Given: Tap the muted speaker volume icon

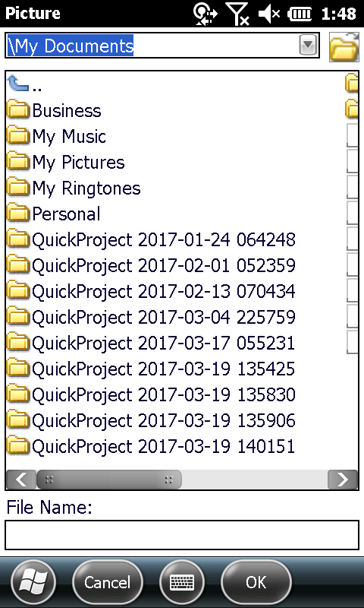Looking at the screenshot, I should coord(269,14).
